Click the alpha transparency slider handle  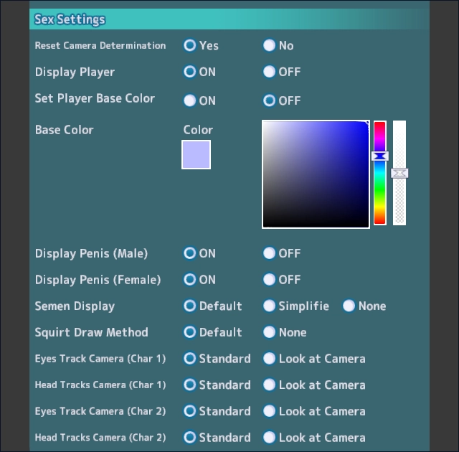(x=399, y=173)
